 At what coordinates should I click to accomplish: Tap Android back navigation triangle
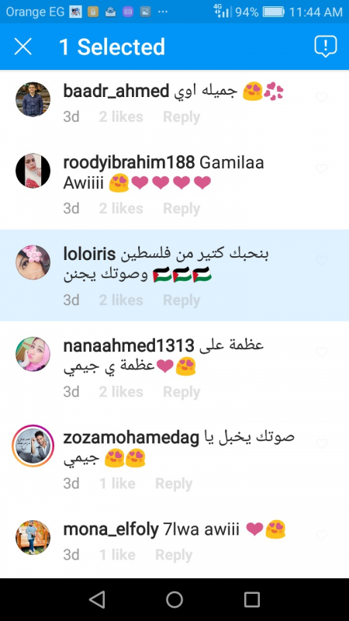point(98,599)
